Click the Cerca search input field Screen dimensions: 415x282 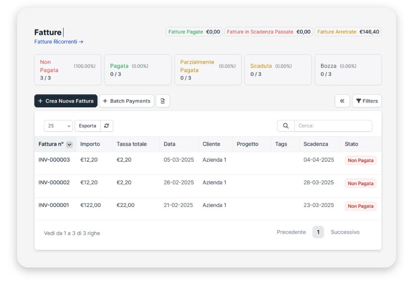pos(333,126)
